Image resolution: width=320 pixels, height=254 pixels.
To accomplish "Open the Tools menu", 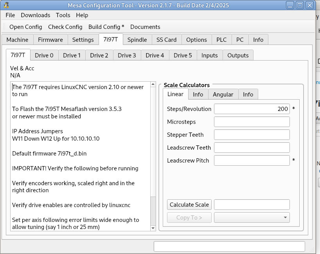I will (63, 15).
